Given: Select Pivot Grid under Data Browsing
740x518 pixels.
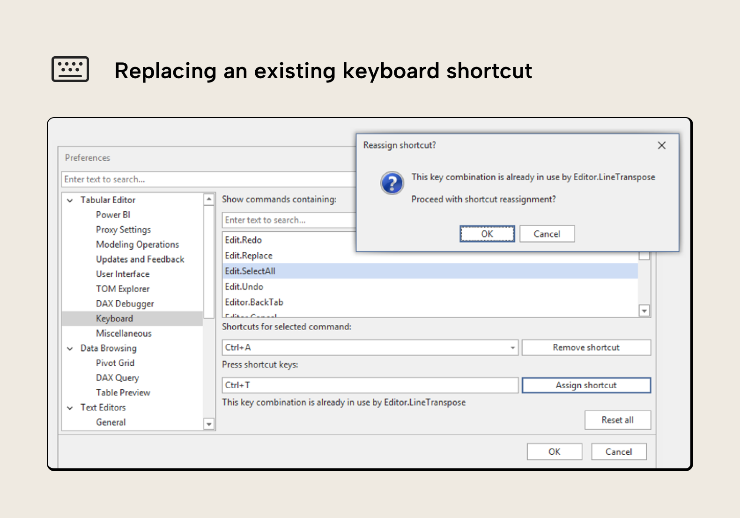Looking at the screenshot, I should click(115, 363).
